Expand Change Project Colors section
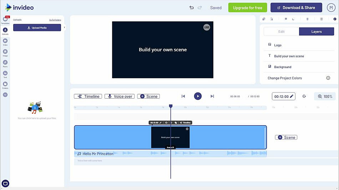This screenshot has width=339, height=190. coord(328,78)
